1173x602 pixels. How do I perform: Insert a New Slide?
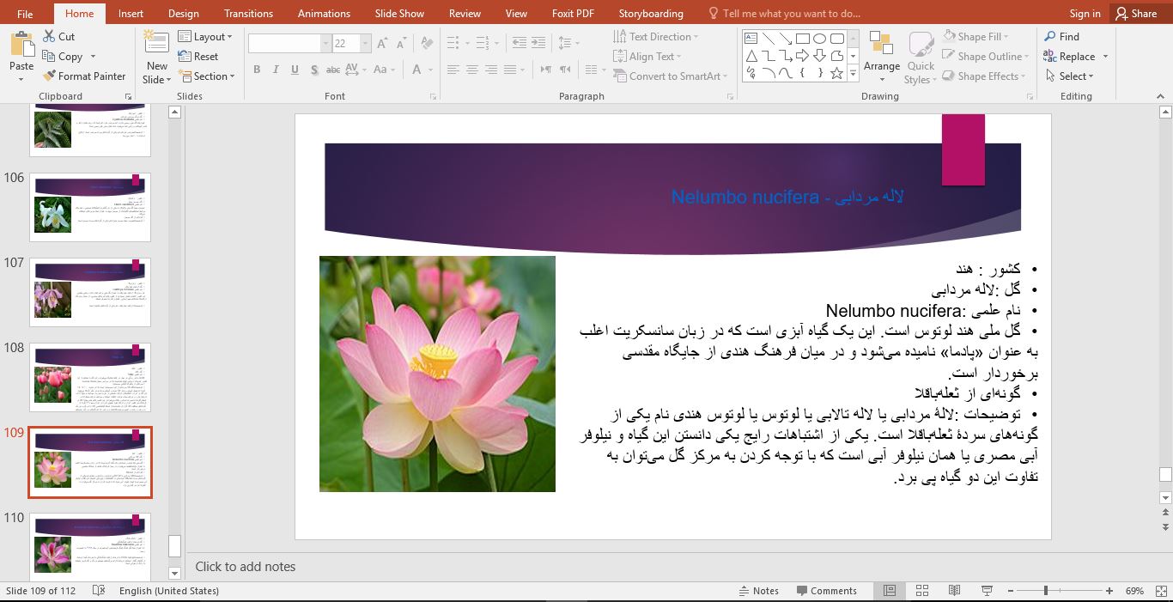pyautogui.click(x=157, y=57)
